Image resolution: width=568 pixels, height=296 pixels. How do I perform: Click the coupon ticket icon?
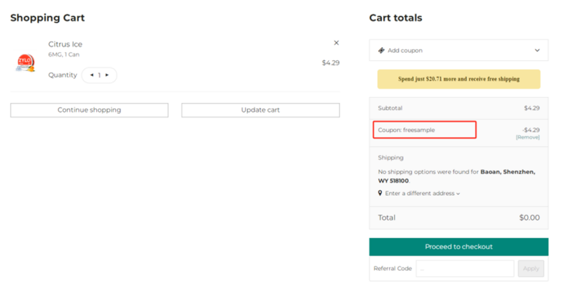click(x=382, y=51)
